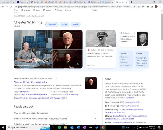Image resolution: width=163 pixels, height=130 pixels.
Task: Open Microsoft Word from the taskbar
Action: point(78,127)
